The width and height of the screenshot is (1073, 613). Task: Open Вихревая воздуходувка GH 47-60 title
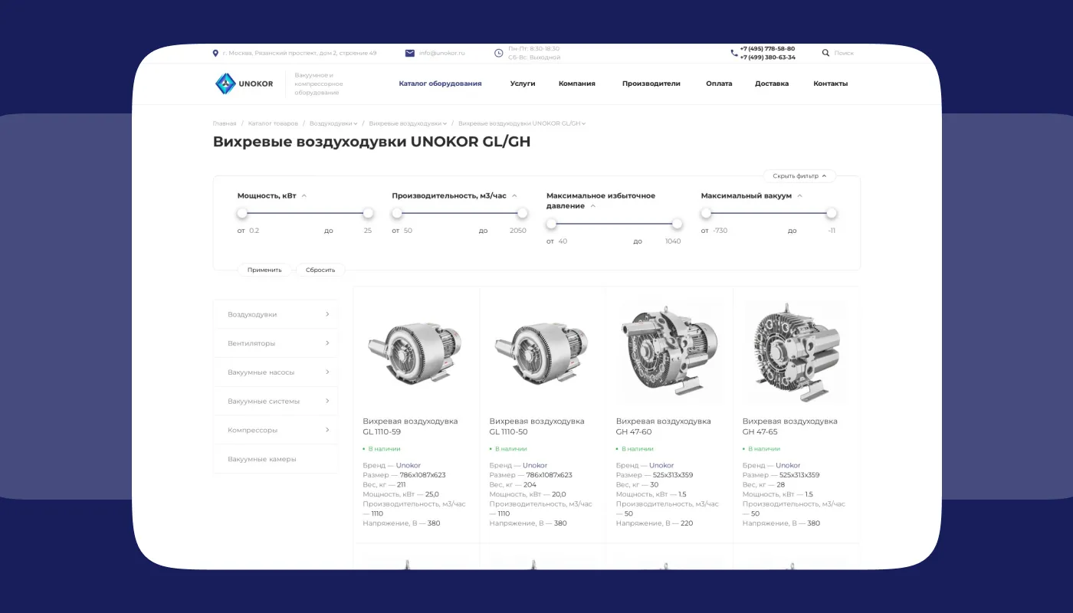663,427
